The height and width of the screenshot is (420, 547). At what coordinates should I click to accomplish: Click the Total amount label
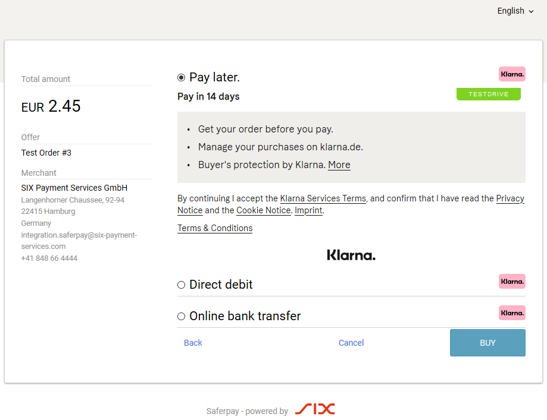point(46,80)
